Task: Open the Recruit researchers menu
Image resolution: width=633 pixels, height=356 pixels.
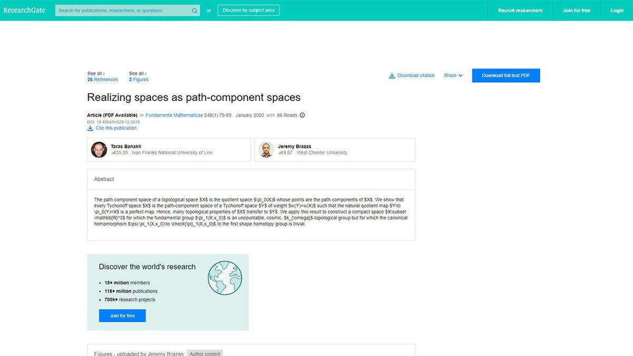Action: click(x=520, y=10)
